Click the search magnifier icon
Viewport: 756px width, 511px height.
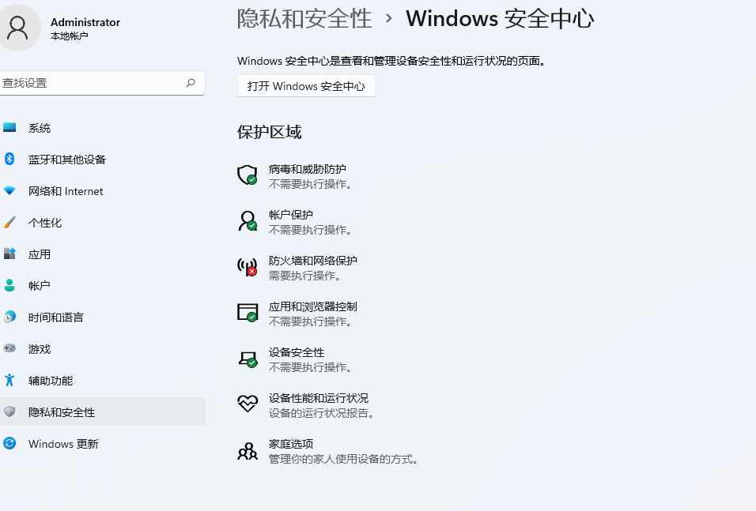[x=191, y=83]
